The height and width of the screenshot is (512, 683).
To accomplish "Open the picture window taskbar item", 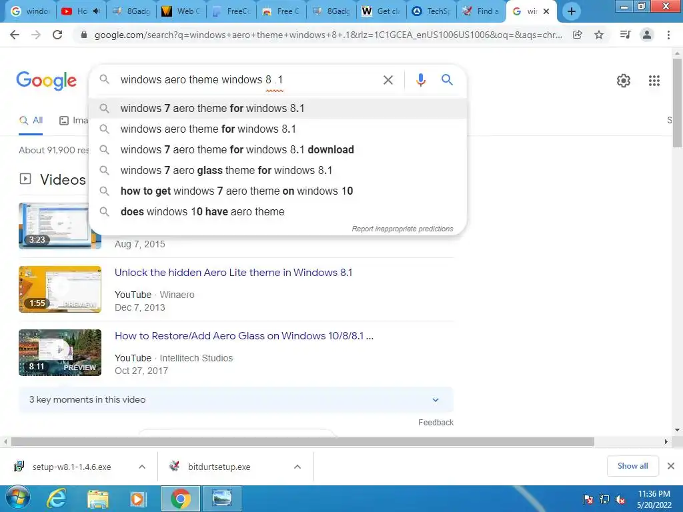I will [221, 499].
